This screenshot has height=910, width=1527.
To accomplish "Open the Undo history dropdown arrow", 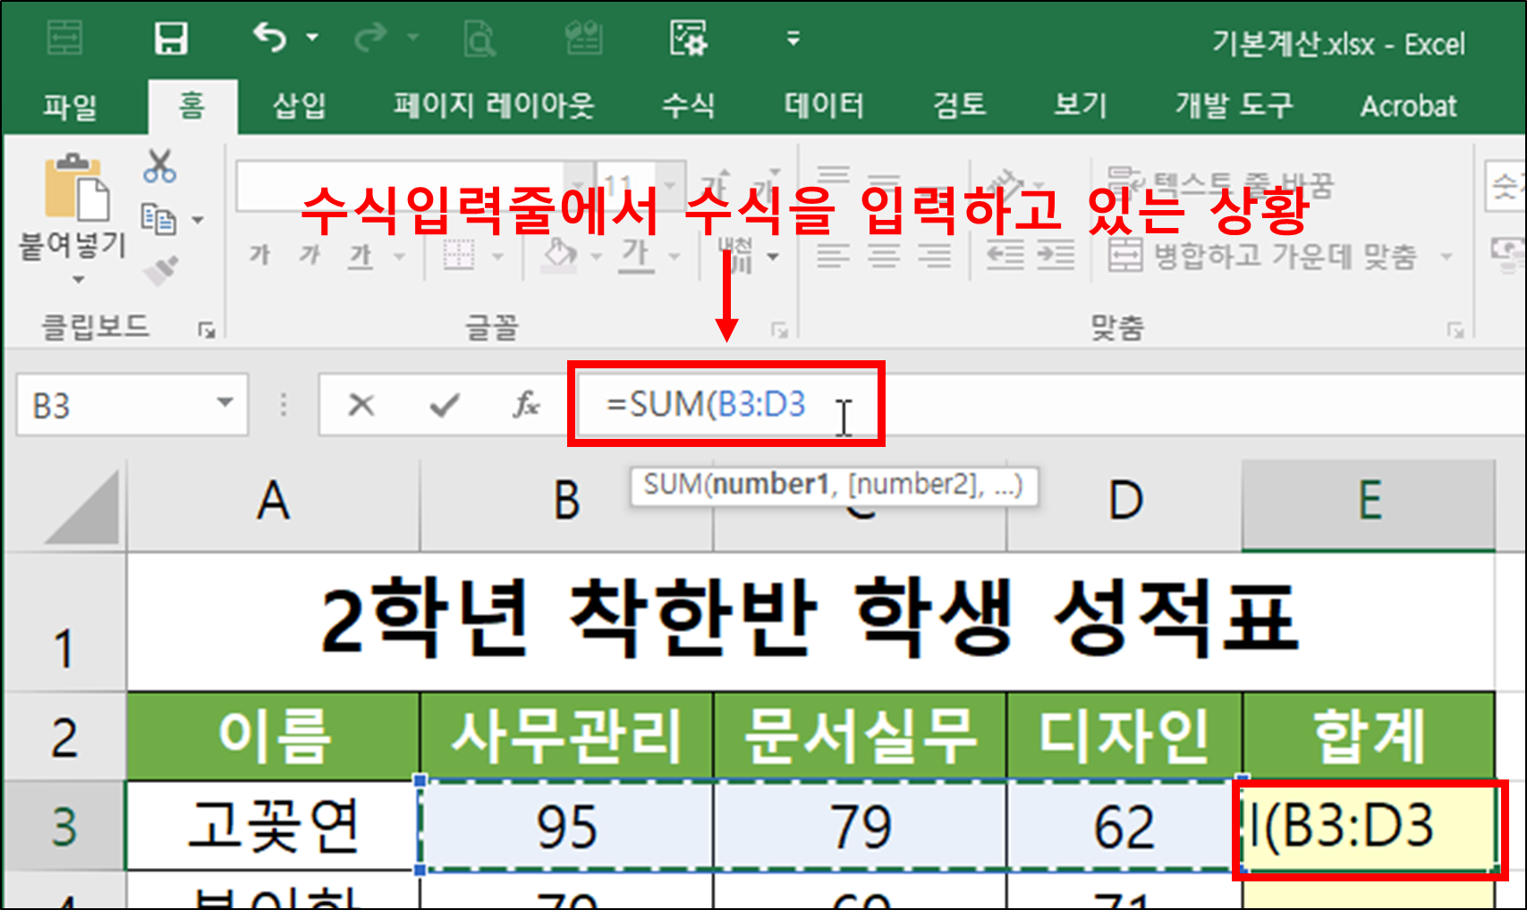I will pyautogui.click(x=312, y=38).
